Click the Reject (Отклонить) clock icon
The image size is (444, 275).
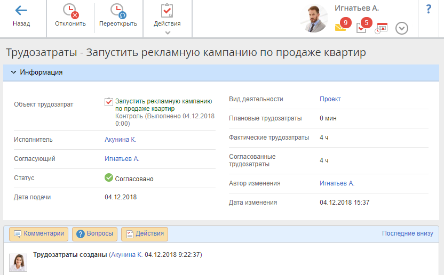pos(70,11)
